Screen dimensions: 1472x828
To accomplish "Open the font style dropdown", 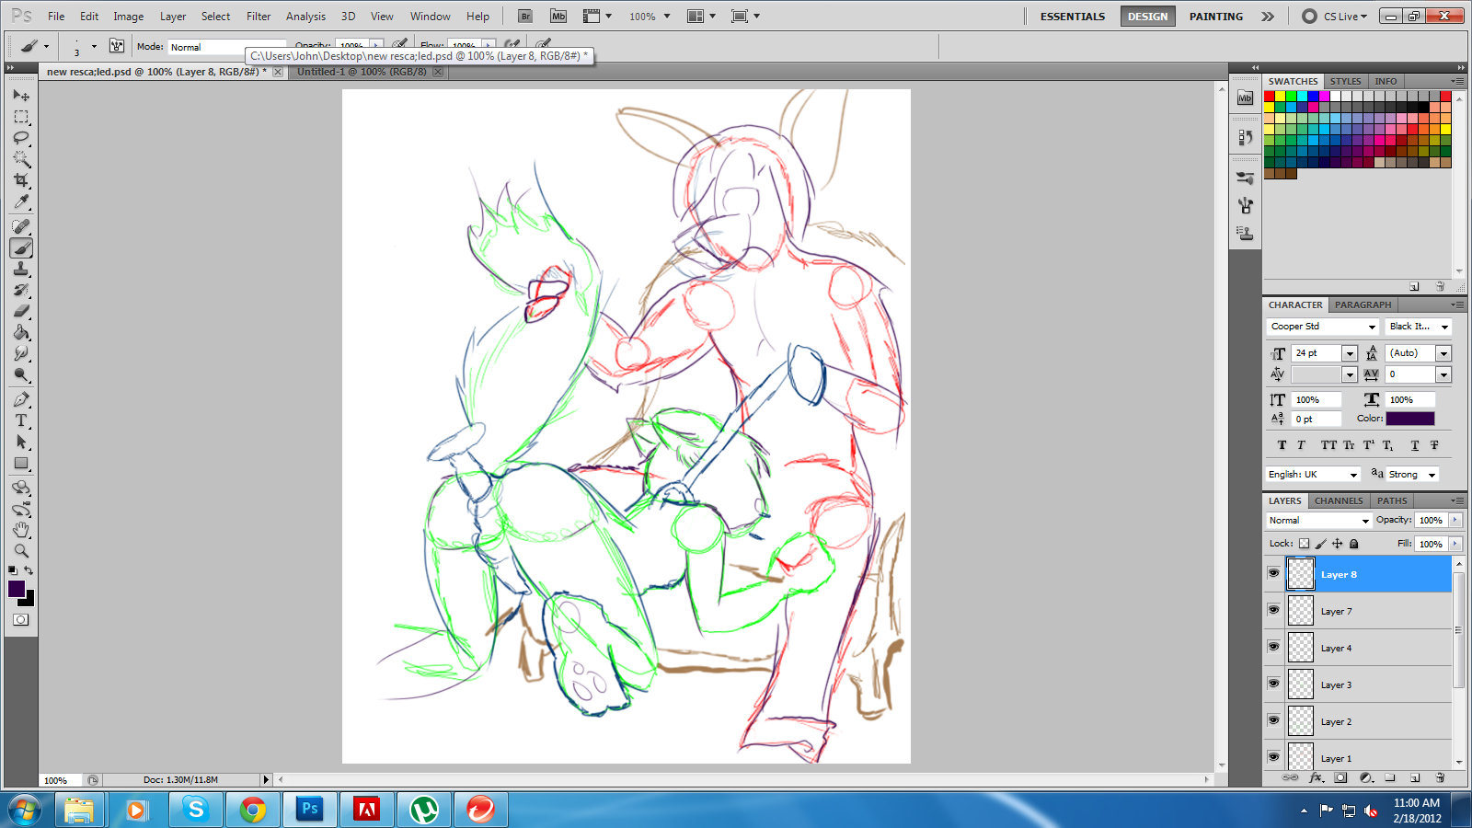I will pos(1444,327).
